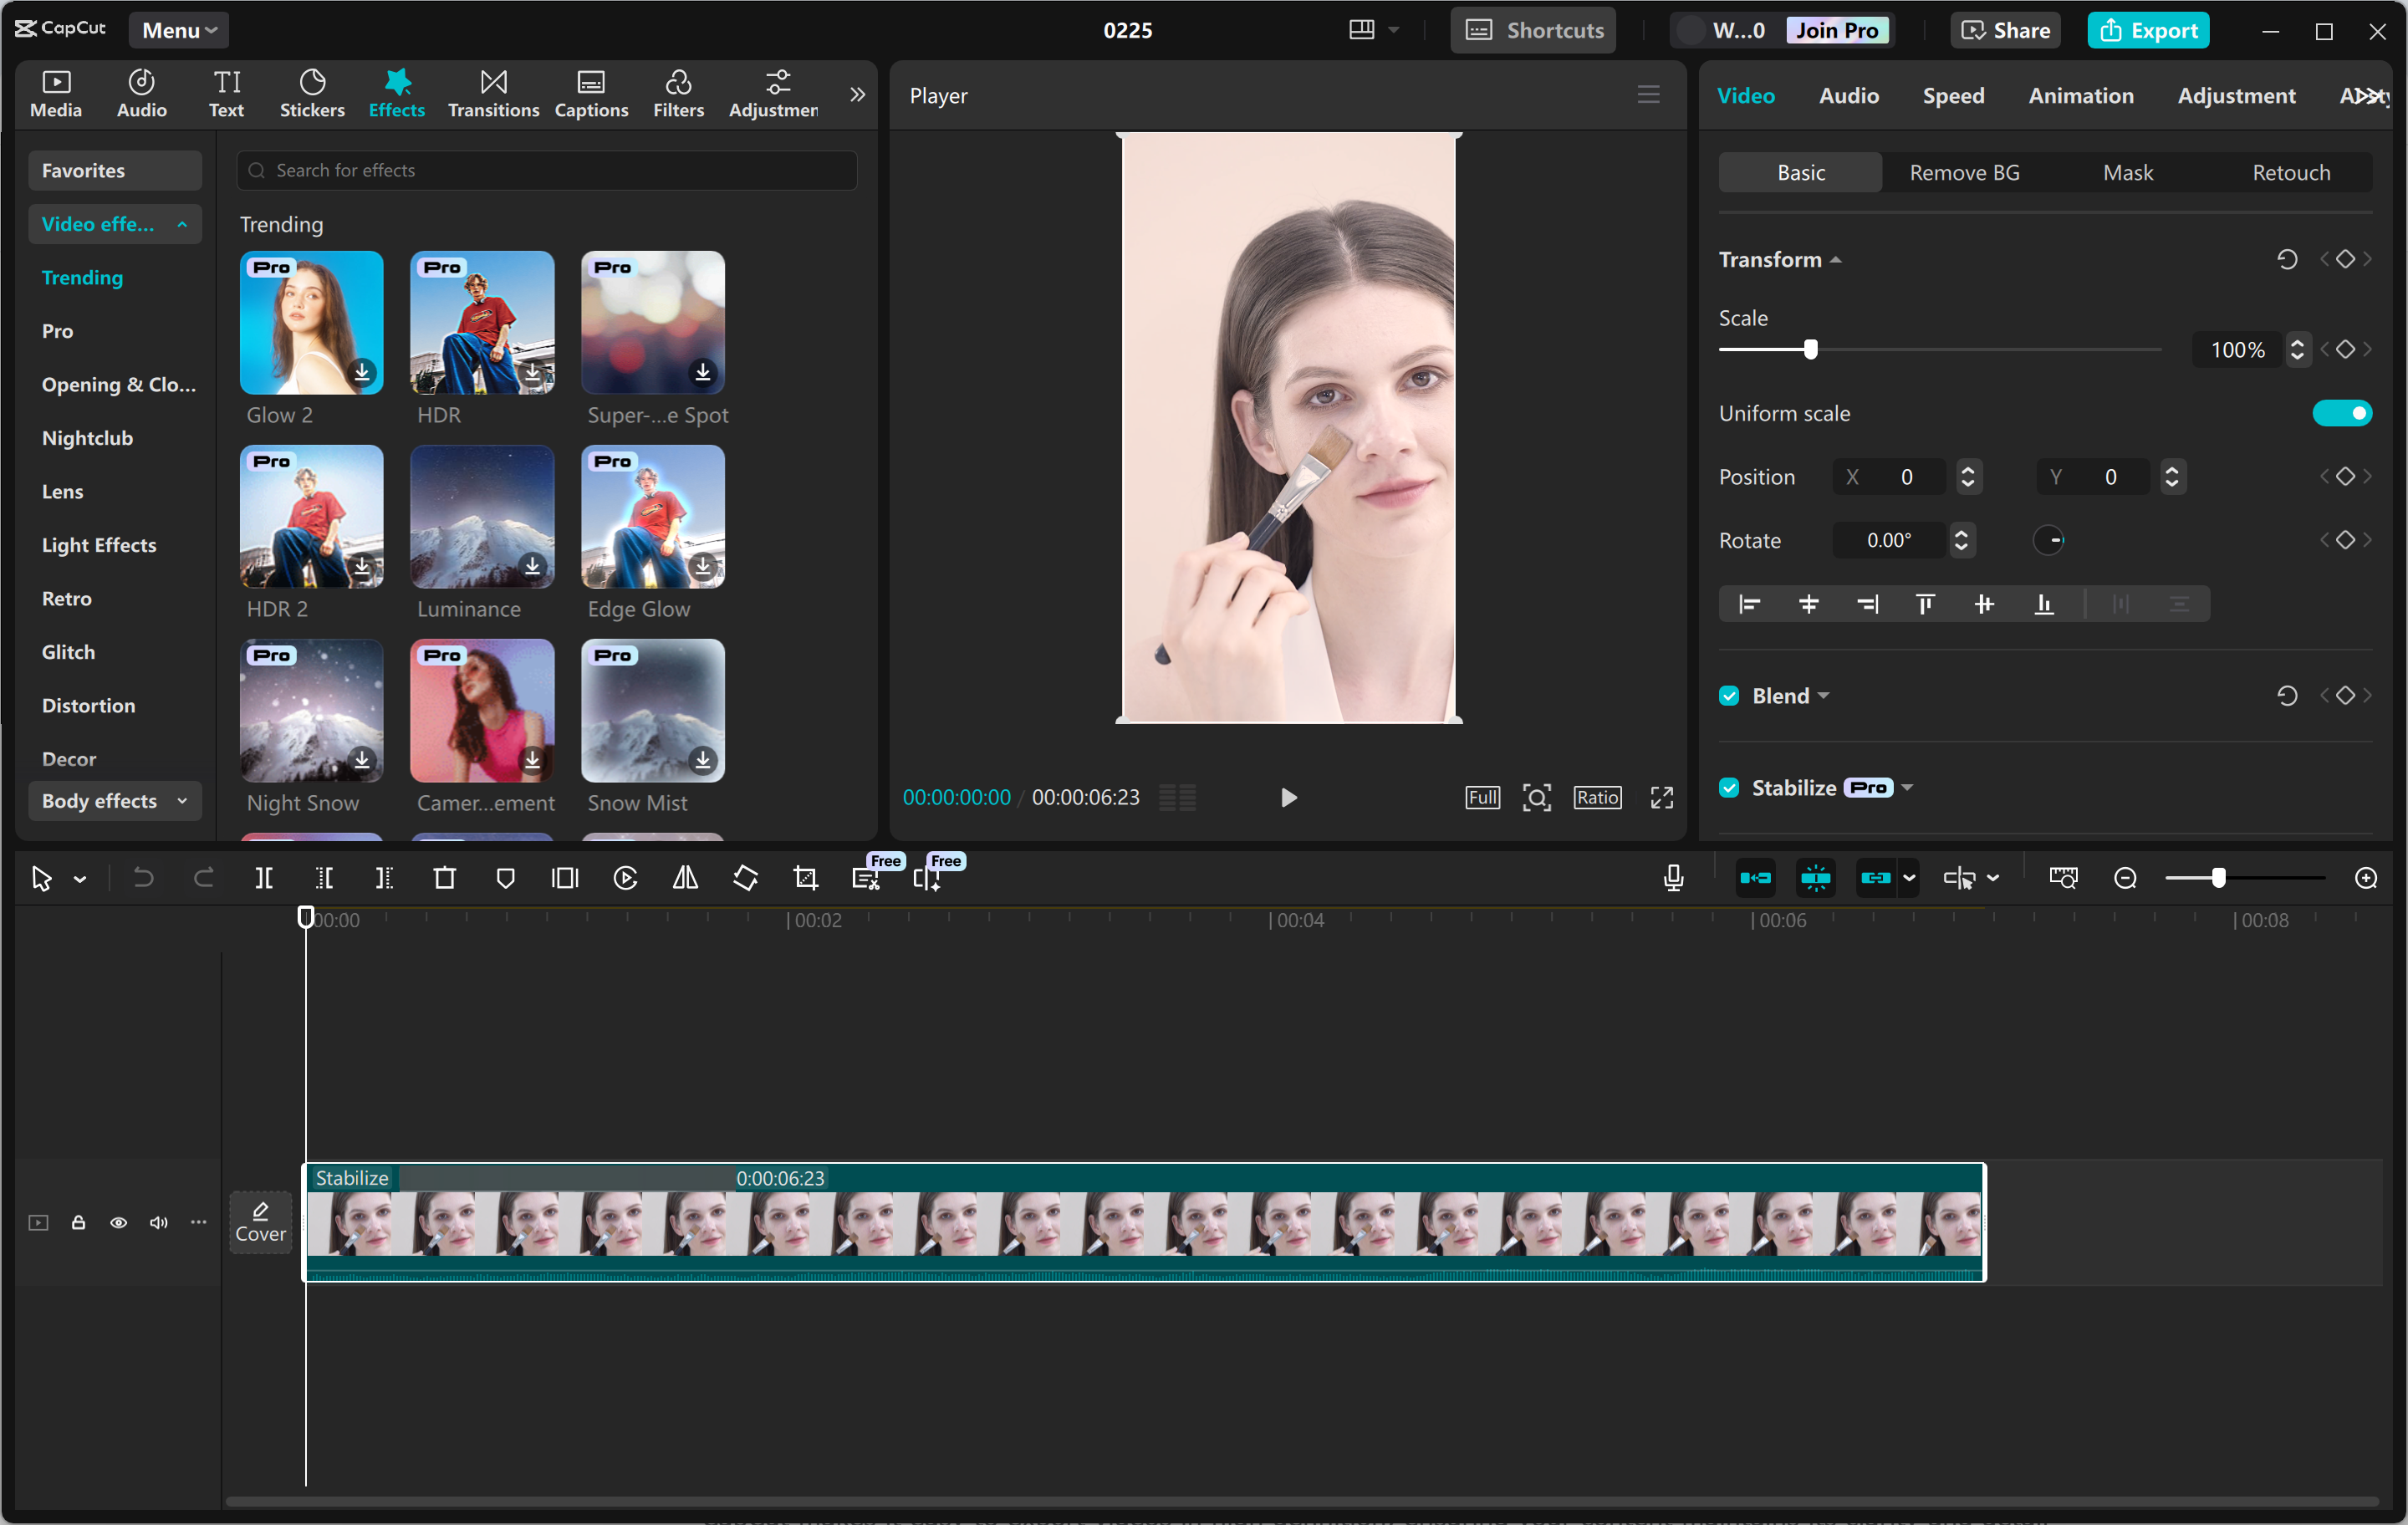This screenshot has width=2408, height=1525.
Task: Select the Crop tool icon
Action: 805,878
